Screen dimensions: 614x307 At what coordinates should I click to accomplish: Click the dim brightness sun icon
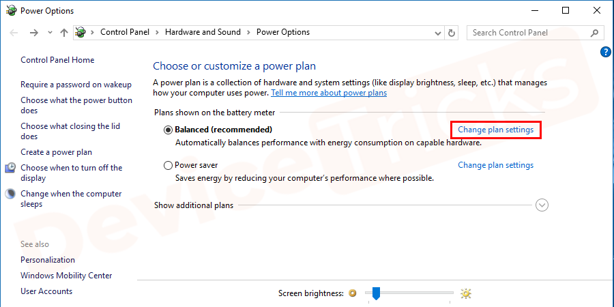[x=353, y=293]
